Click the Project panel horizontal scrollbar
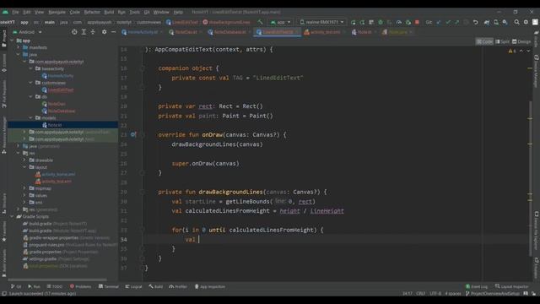This screenshot has width=540, height=304. point(57,280)
